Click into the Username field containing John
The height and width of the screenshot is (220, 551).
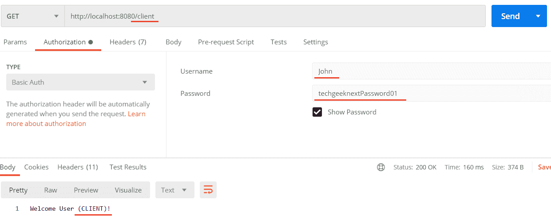click(431, 71)
